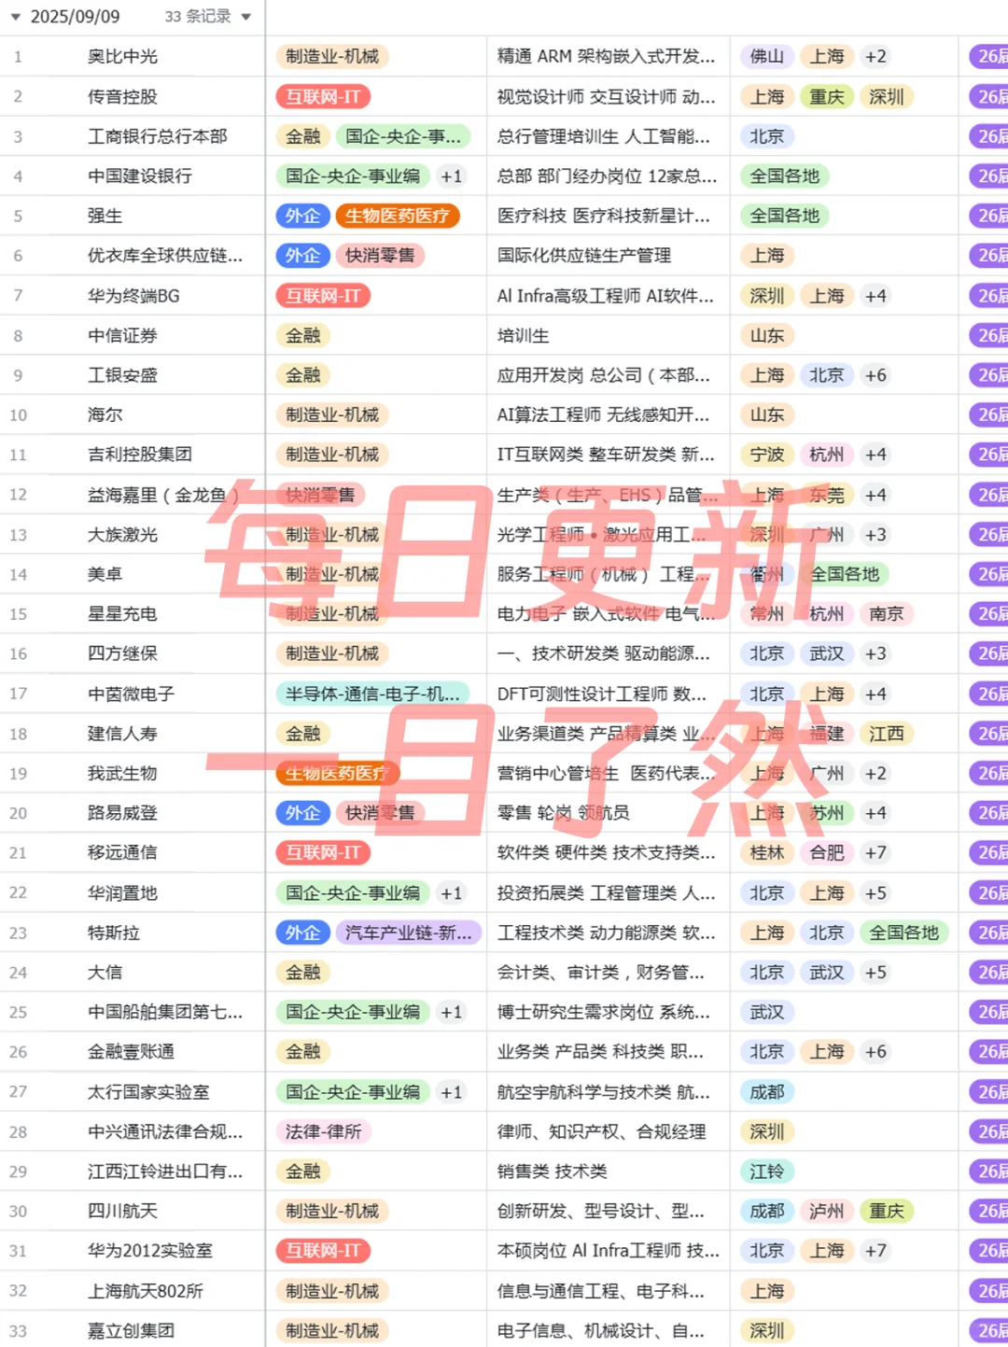This screenshot has width=1008, height=1347.
Task: Click 重庆 tag in 传音控股 row
Action: coord(827,97)
